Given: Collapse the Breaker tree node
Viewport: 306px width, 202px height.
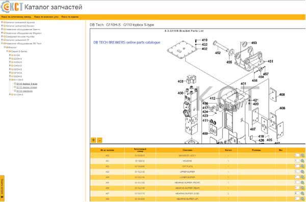Looking at the screenshot, I should [x=5, y=47].
